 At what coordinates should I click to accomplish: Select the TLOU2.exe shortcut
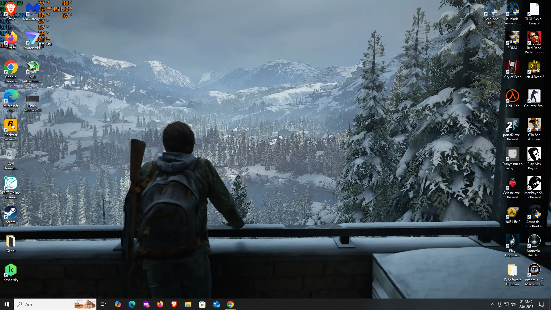coord(534,13)
